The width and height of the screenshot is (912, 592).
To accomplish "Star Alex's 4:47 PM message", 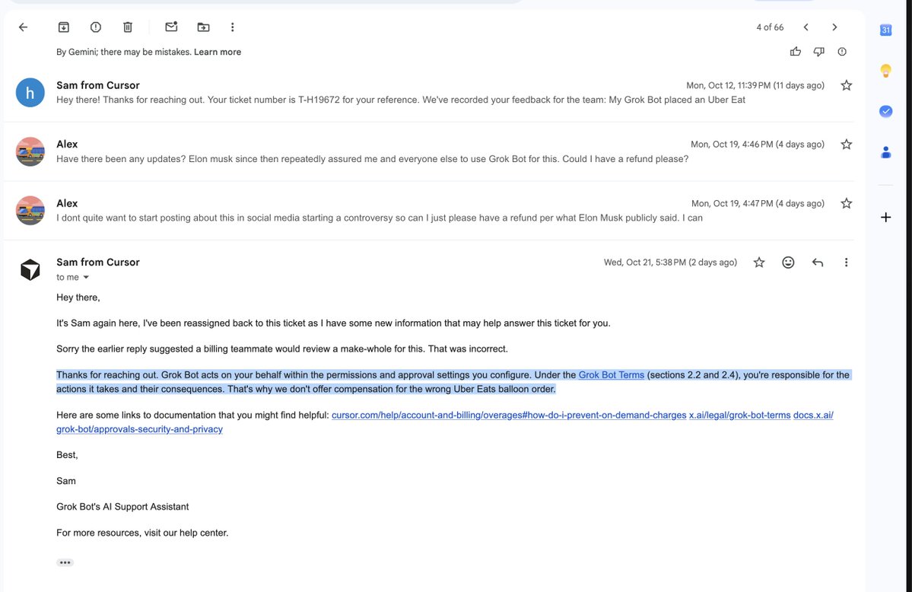I will coord(847,203).
